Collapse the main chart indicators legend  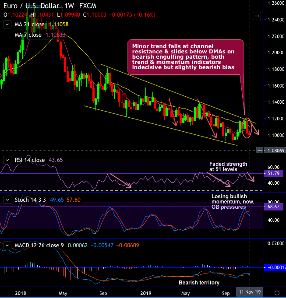pyautogui.click(x=7, y=25)
